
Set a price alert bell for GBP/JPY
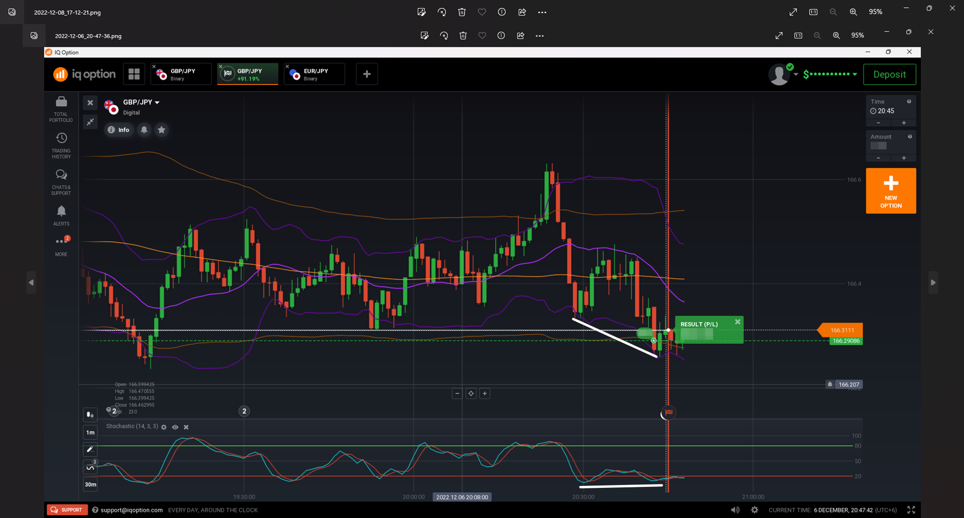[x=144, y=130]
